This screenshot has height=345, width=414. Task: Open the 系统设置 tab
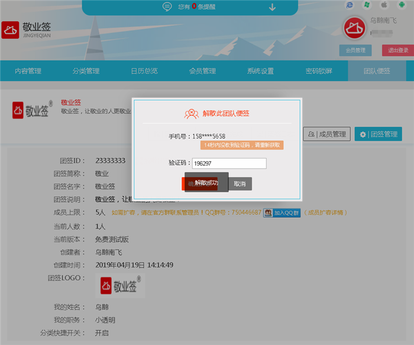261,71
